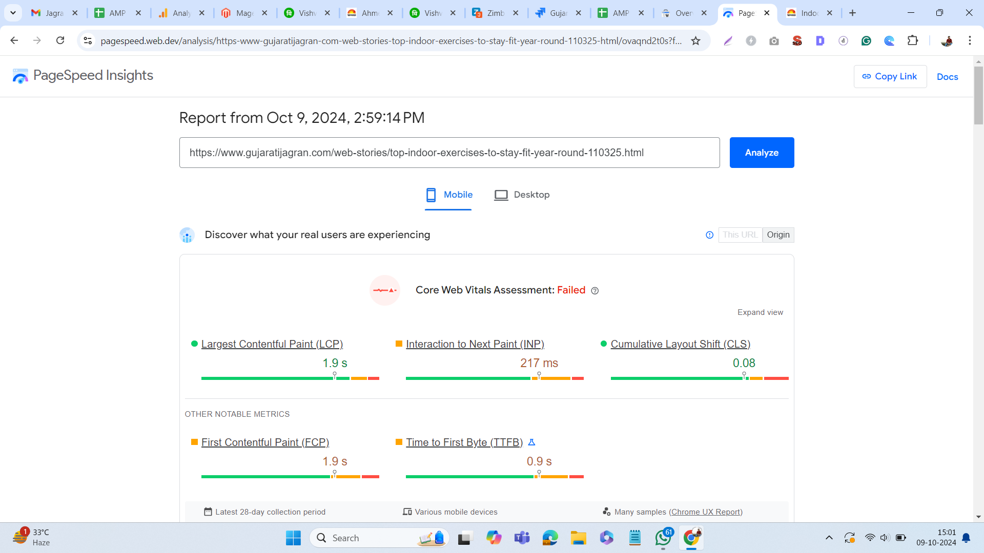Screen dimensions: 984x553
Task: Click the AMP validator lightning extension icon
Action: tap(751, 40)
